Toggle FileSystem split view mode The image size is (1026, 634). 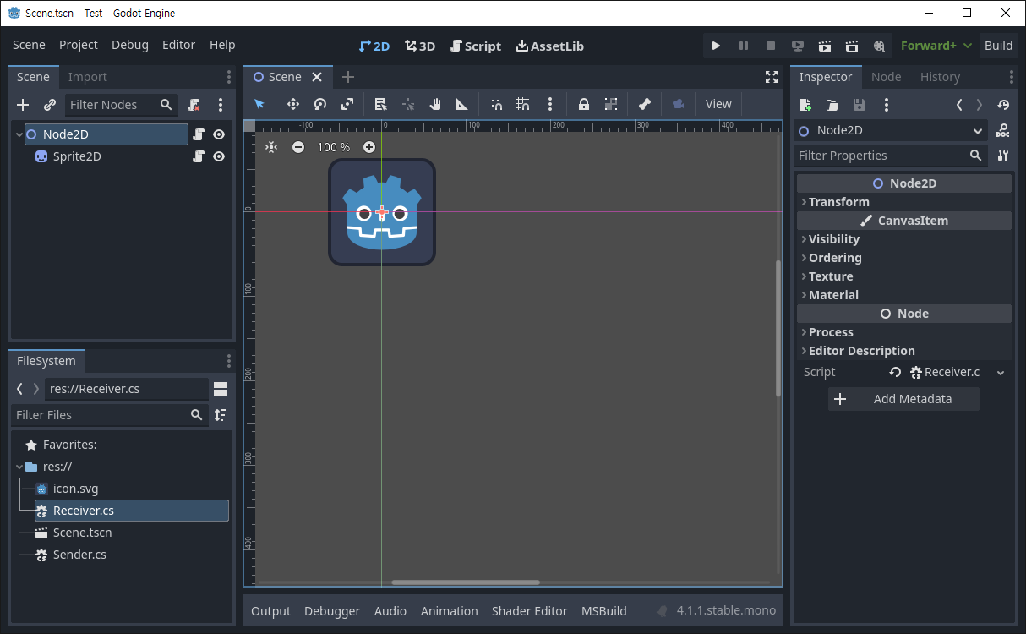click(x=221, y=389)
